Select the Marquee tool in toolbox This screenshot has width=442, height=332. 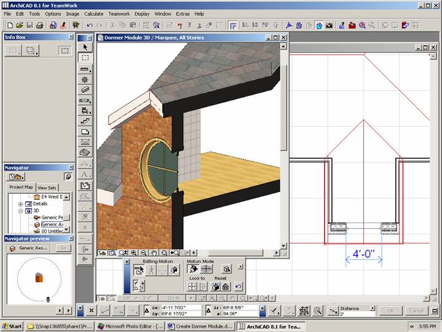pos(85,58)
